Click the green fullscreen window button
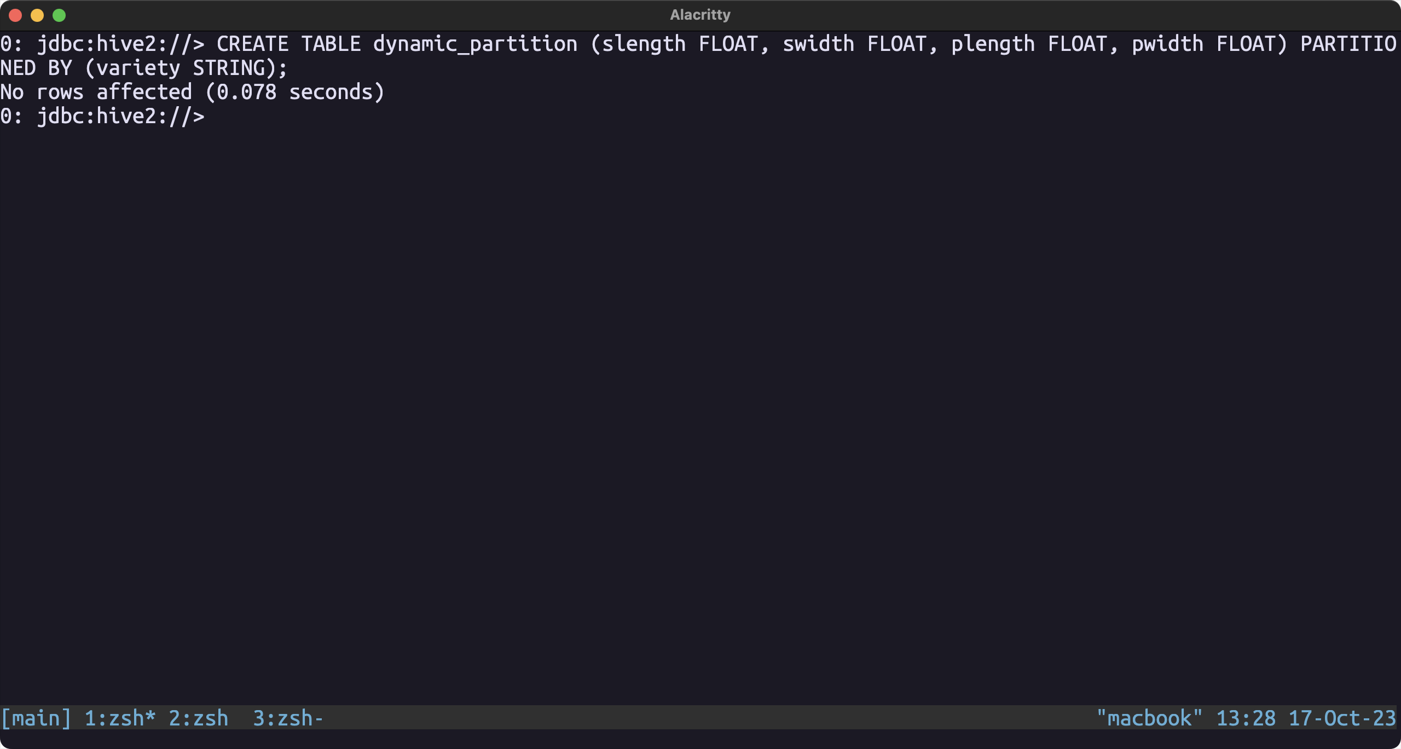This screenshot has height=749, width=1401. tap(59, 15)
